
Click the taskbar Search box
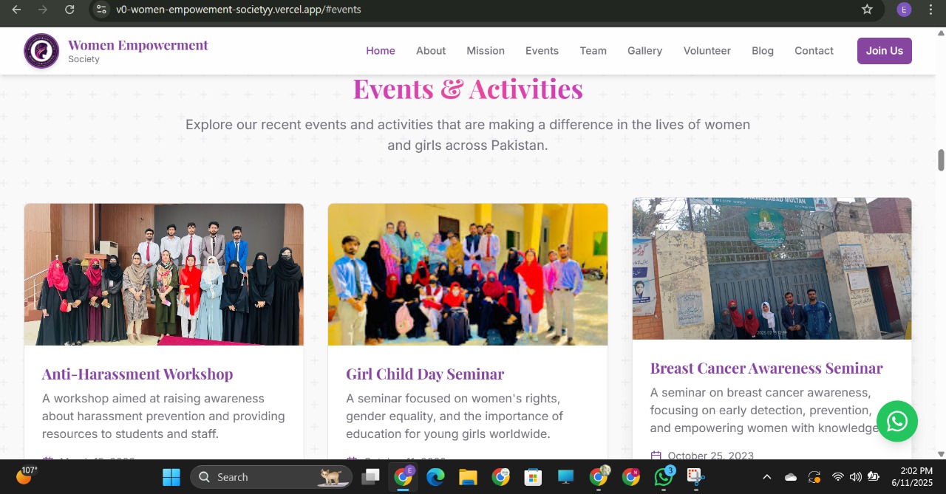point(270,477)
